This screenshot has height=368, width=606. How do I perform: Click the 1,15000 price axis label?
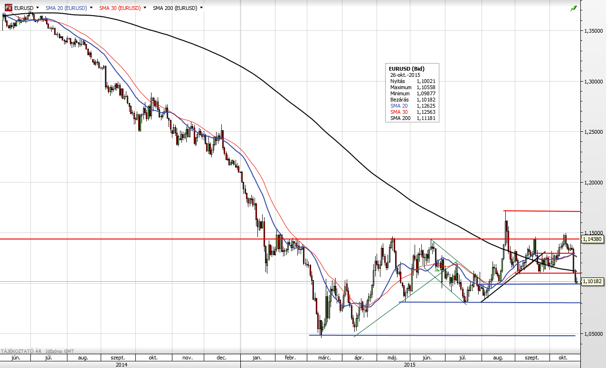594,233
